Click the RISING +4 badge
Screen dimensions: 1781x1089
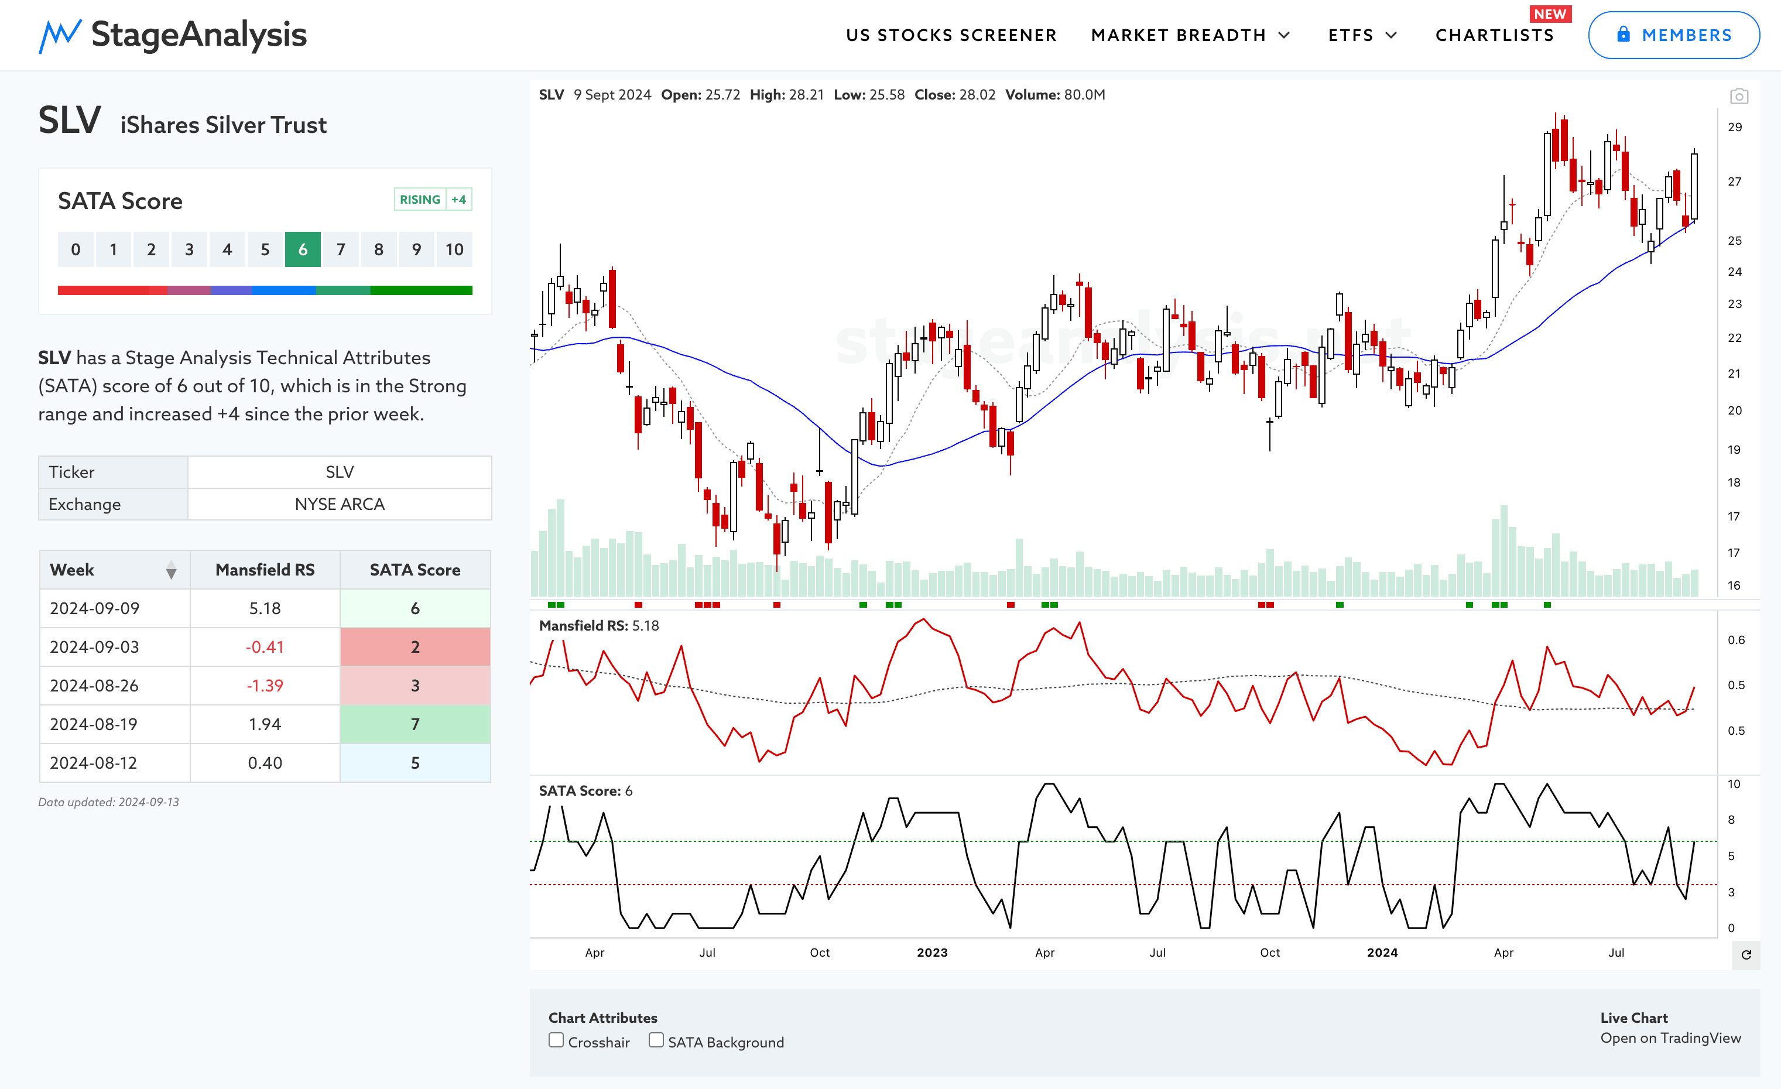(433, 200)
